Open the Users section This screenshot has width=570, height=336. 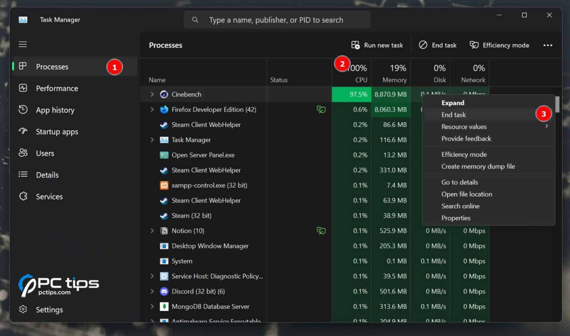click(x=45, y=153)
